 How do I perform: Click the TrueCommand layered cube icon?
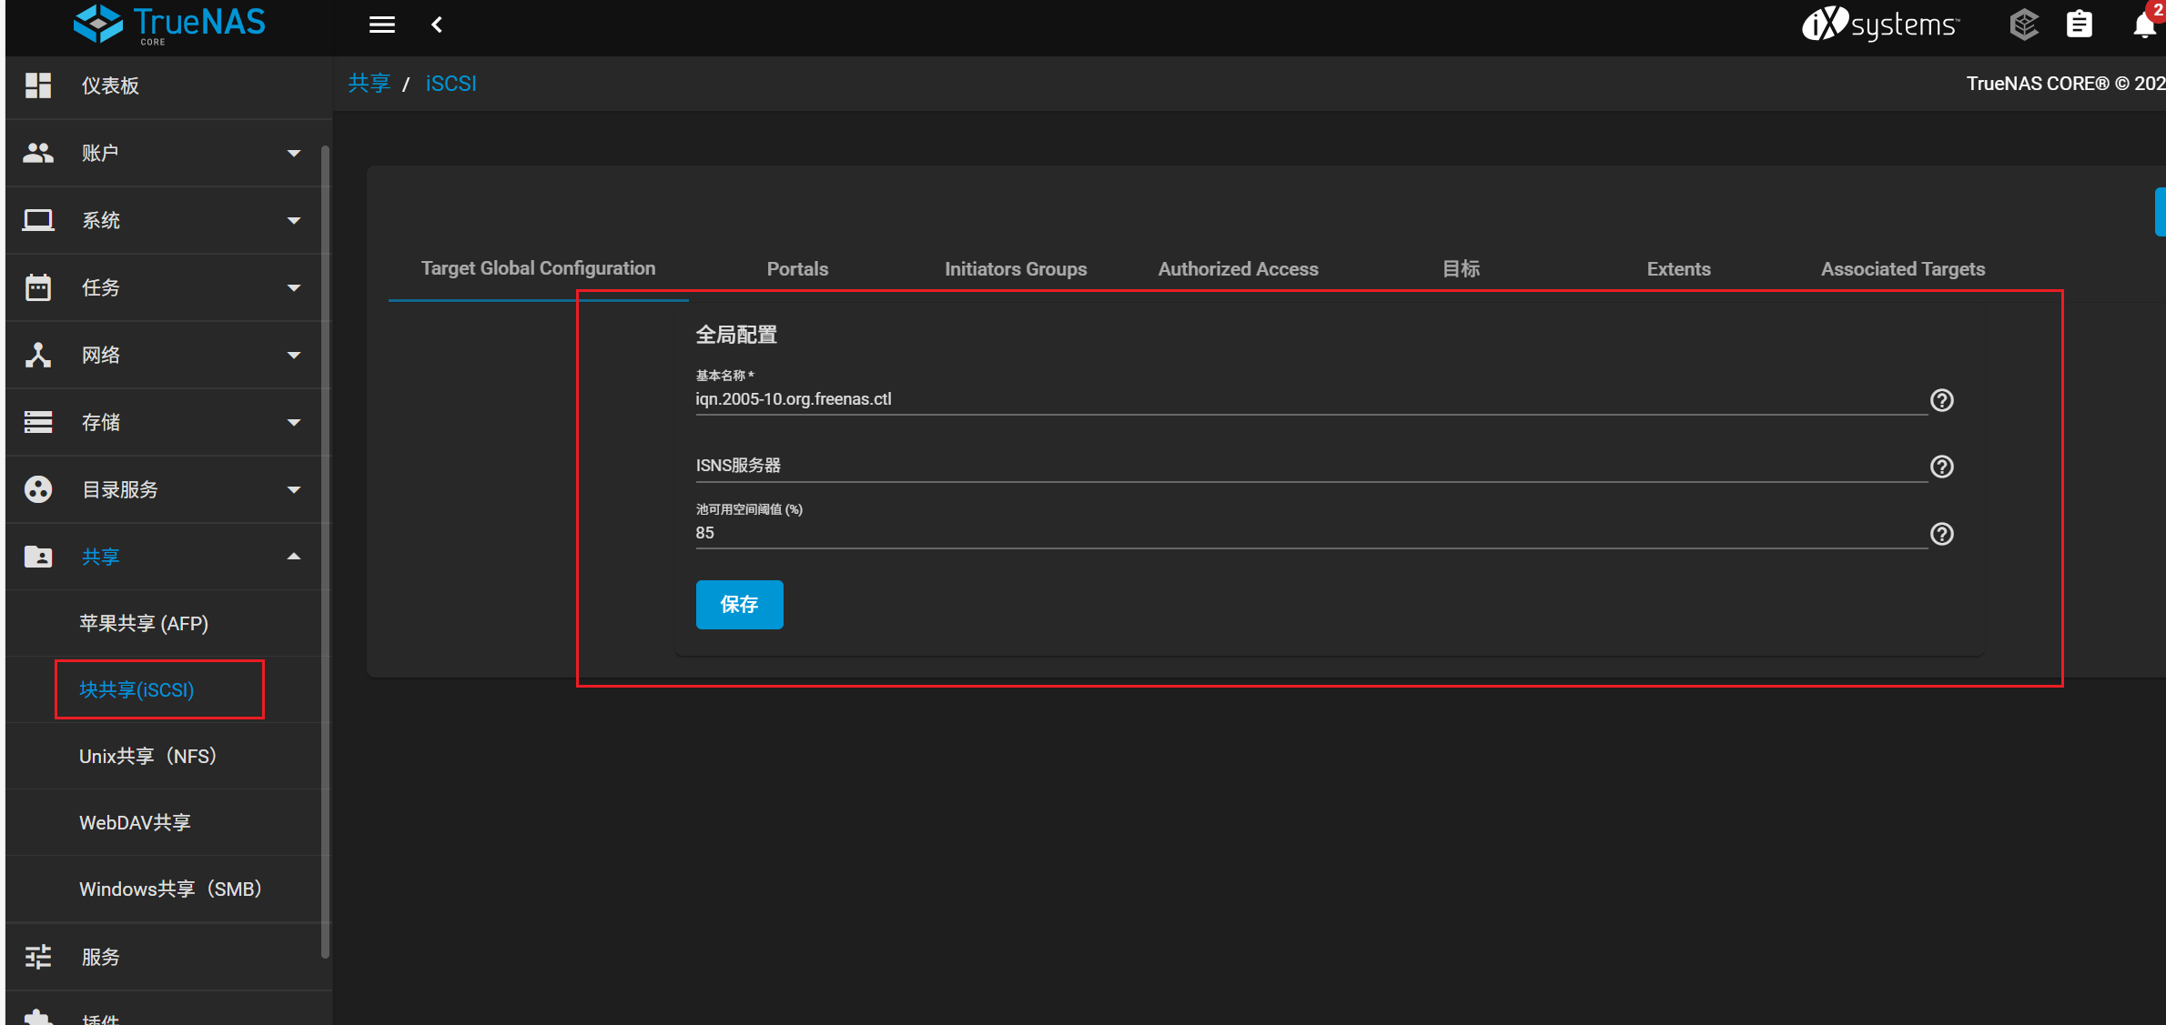coord(2023,25)
